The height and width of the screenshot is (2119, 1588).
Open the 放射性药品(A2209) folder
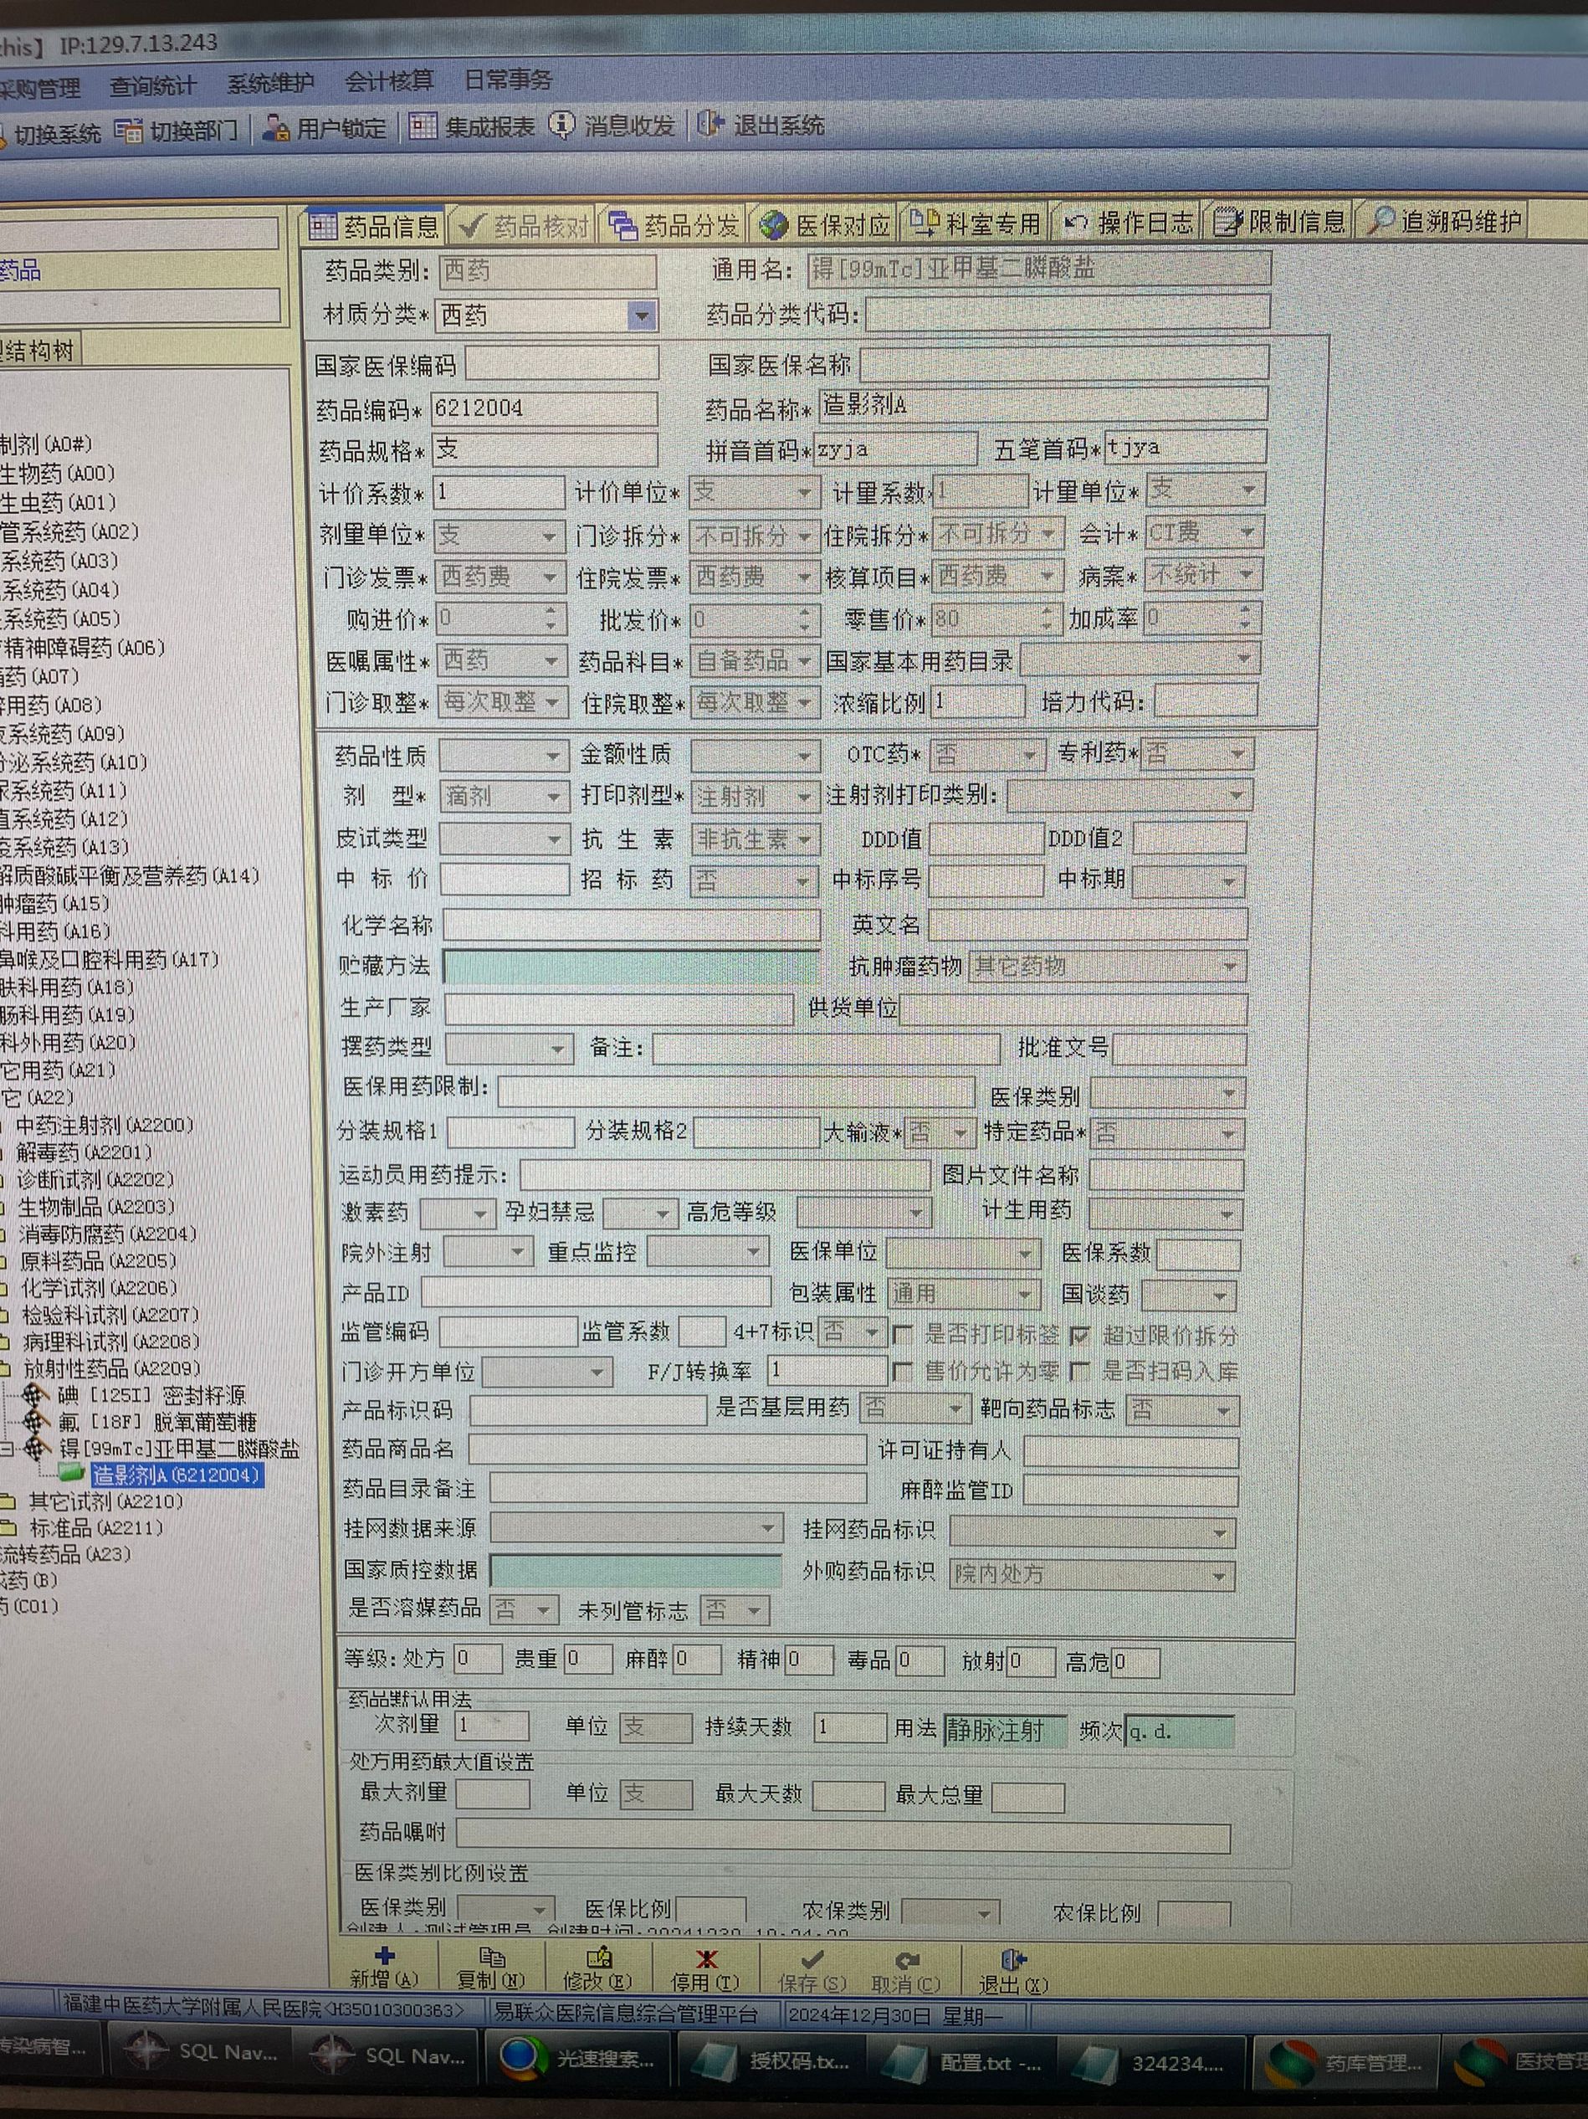111,1368
